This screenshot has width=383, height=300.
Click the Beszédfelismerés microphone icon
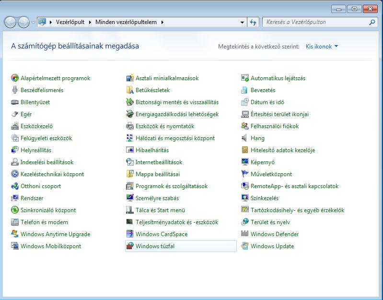tap(15, 90)
